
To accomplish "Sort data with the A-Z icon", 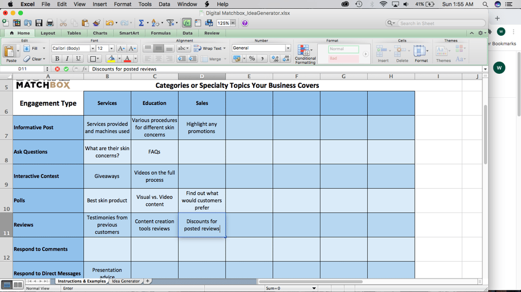I will 155,23.
